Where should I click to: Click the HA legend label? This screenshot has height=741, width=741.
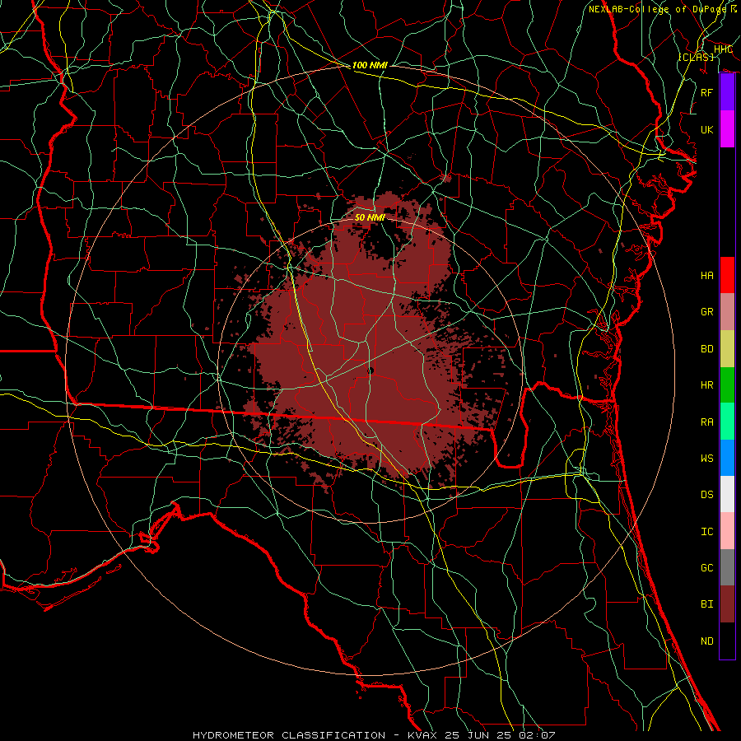(707, 276)
